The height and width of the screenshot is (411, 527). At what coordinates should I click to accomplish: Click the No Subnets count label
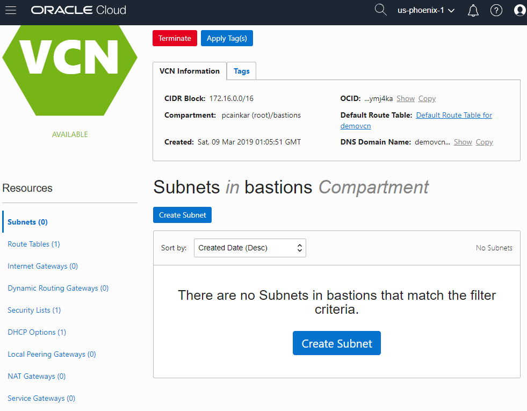tap(494, 248)
